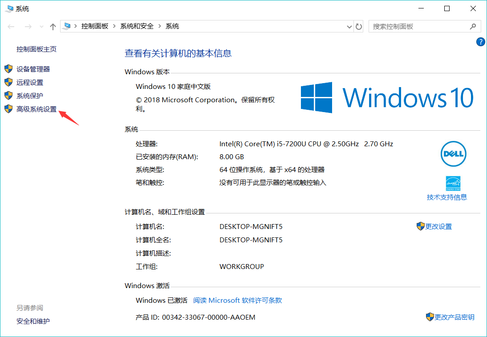The height and width of the screenshot is (337, 487).
Task: Click the WORKGROUP value
Action: coord(242,267)
